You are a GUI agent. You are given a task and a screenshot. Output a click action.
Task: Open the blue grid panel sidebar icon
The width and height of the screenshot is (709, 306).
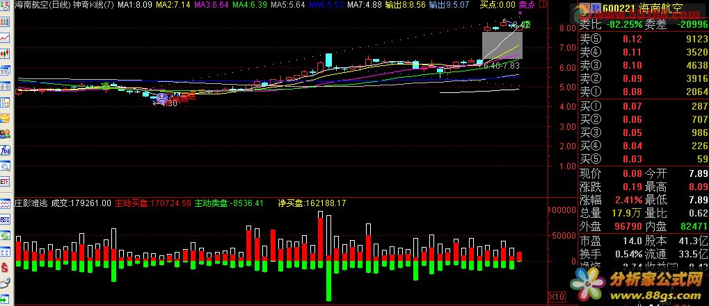point(5,251)
